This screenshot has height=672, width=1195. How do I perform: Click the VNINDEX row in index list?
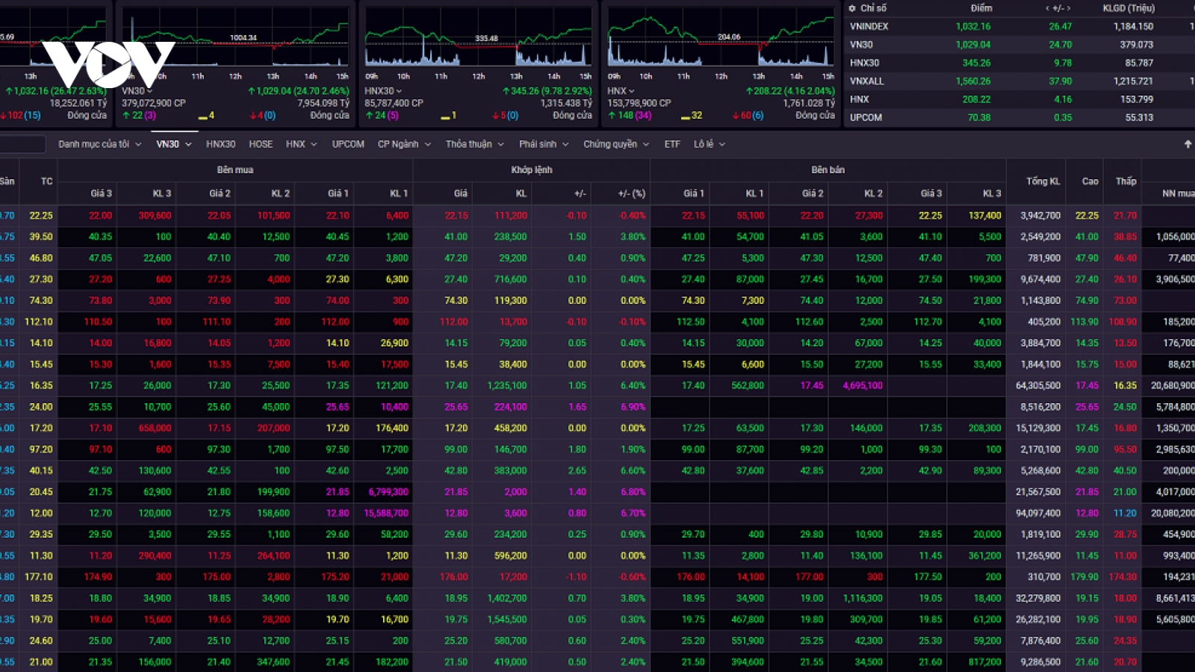pyautogui.click(x=1019, y=26)
